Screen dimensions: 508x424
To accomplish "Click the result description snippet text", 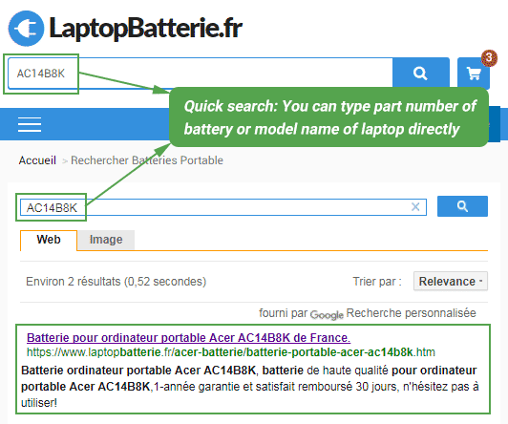I will [x=249, y=386].
